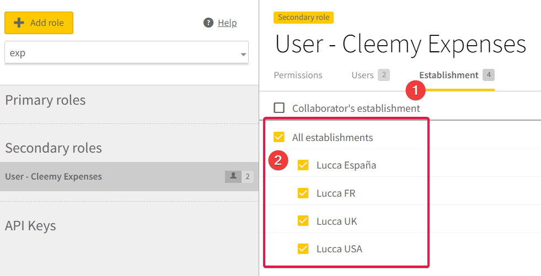Uncheck the All establishments checkbox
The height and width of the screenshot is (276, 541).
279,137
